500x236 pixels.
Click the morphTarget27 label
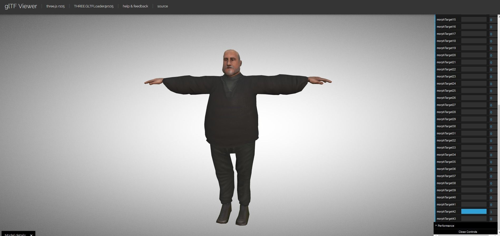tap(446, 105)
